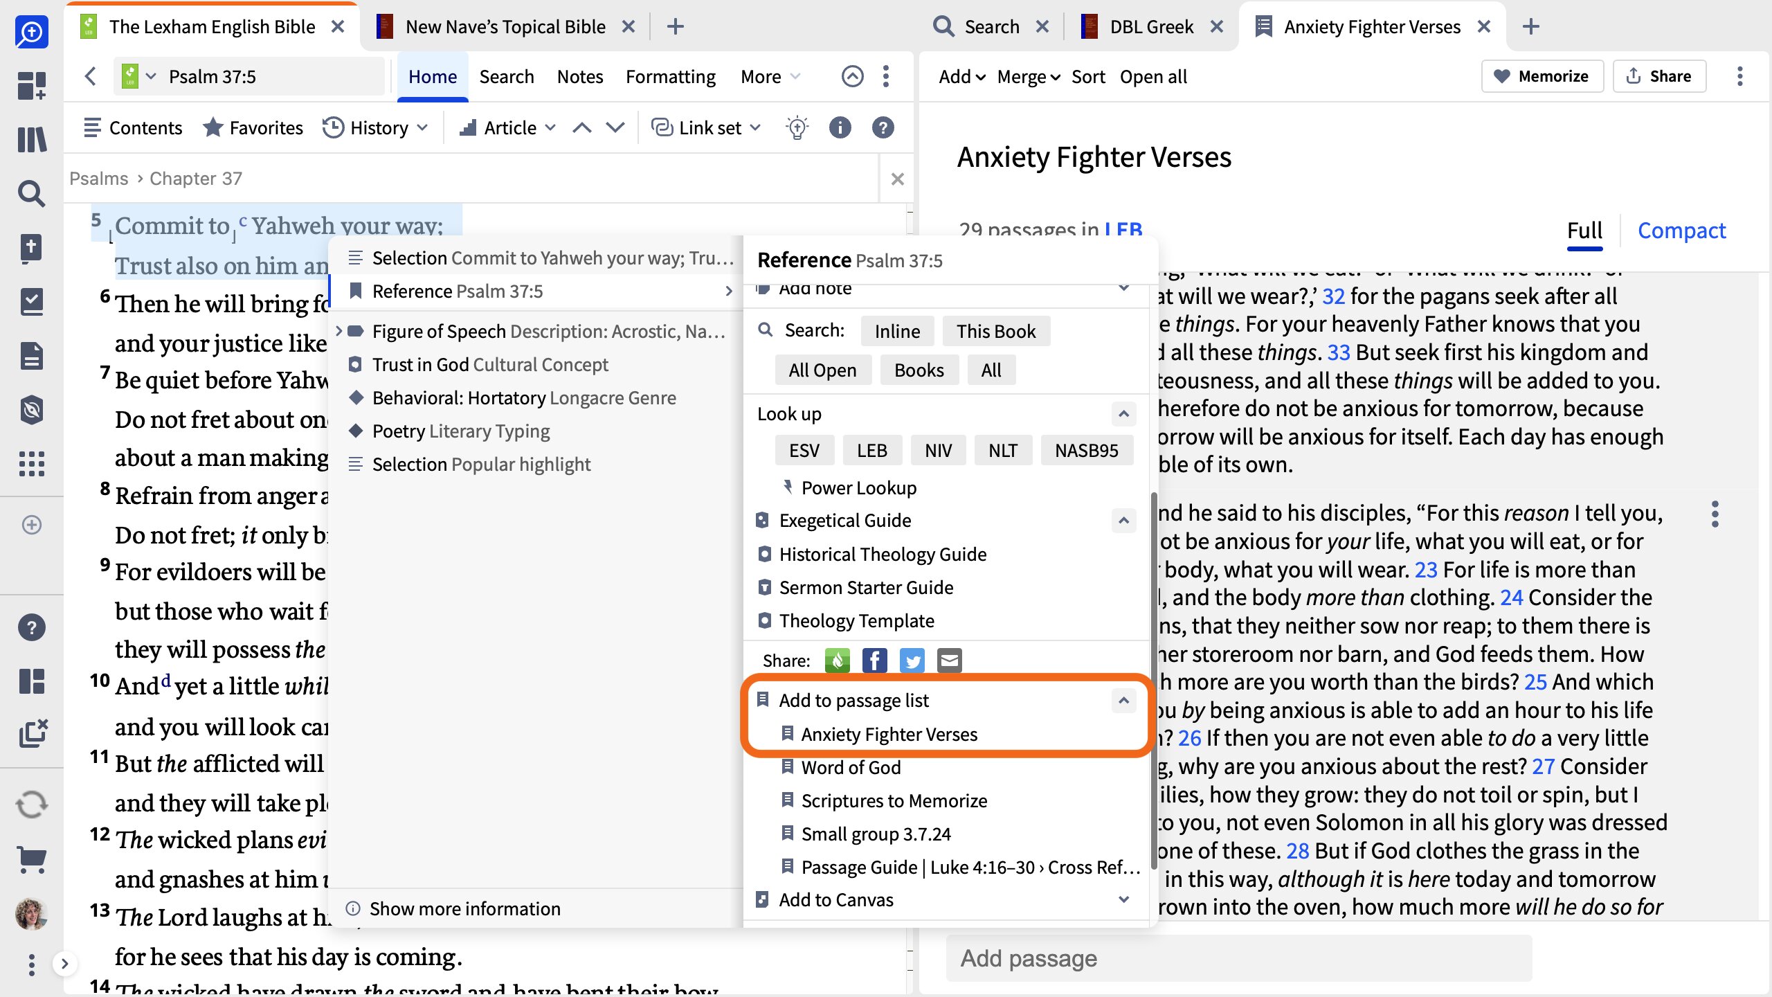Image resolution: width=1772 pixels, height=997 pixels.
Task: Open the apps grid sidebar icon
Action: click(32, 464)
